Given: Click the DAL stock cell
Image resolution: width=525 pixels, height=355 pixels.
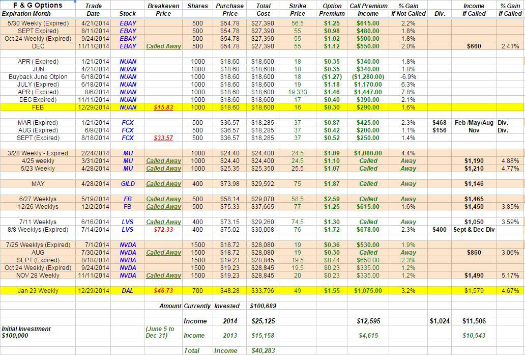Looking at the screenshot, I should tap(128, 291).
